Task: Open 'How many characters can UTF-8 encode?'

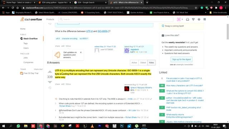Action: click(x=184, y=86)
